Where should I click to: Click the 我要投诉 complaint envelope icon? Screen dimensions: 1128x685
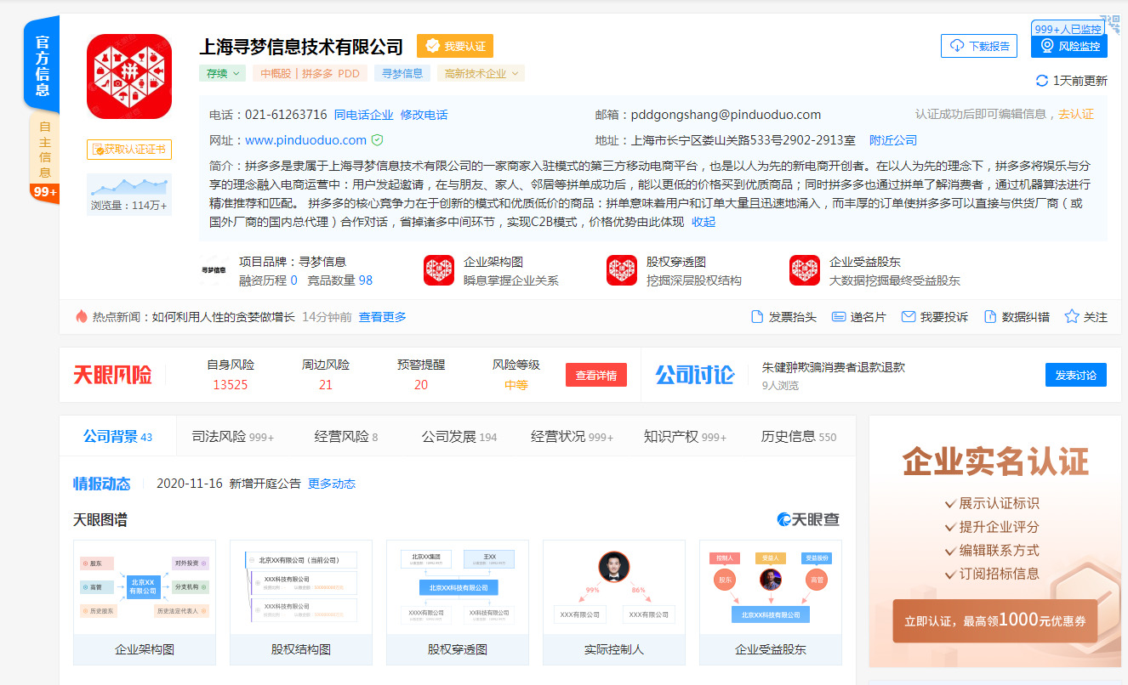[x=909, y=317]
